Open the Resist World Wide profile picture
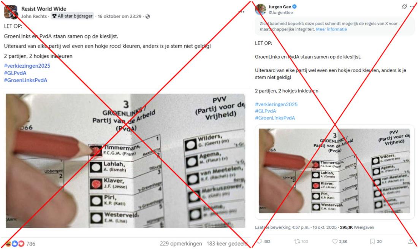Image resolution: width=418 pixels, height=249 pixels. [11, 12]
